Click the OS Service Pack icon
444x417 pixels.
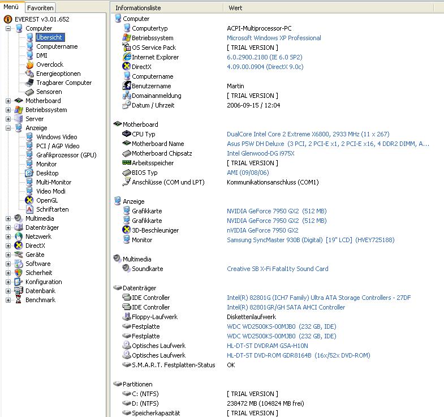pyautogui.click(x=126, y=47)
